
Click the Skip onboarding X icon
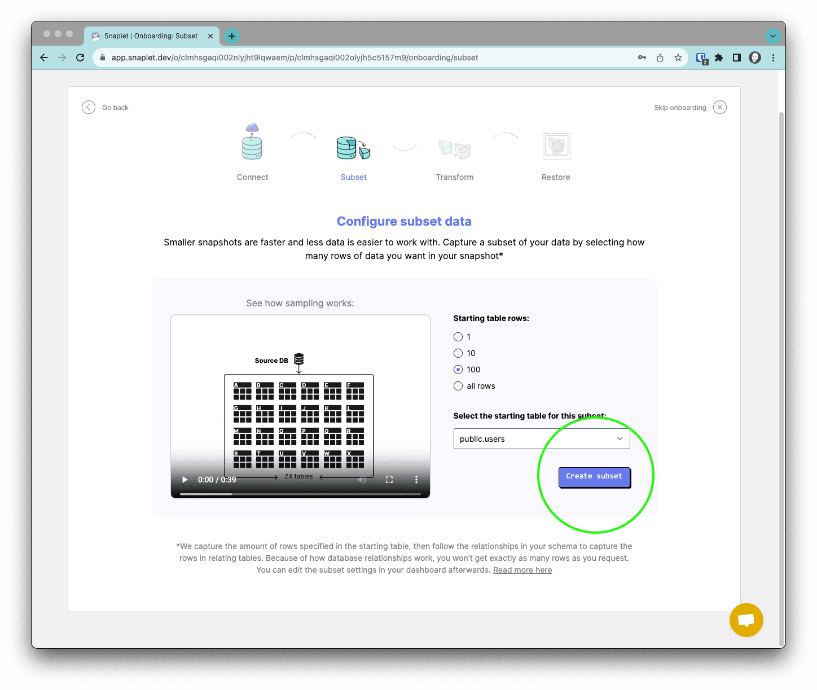coord(719,108)
